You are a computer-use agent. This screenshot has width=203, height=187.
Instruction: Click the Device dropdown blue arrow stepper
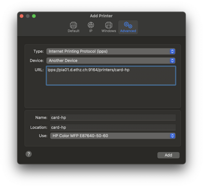point(172,61)
